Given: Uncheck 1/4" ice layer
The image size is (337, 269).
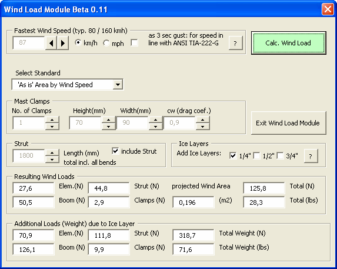Looking at the screenshot, I should pos(233,155).
